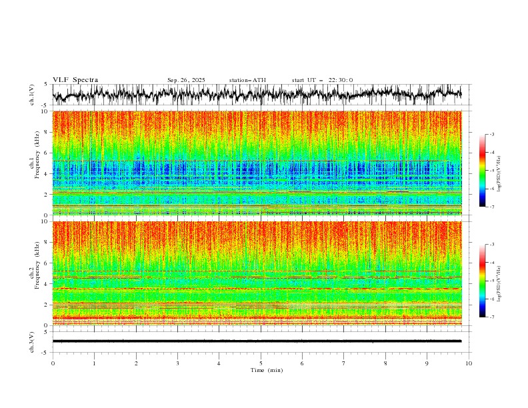Click the ch.2 spectrogram panel

pos(257,273)
